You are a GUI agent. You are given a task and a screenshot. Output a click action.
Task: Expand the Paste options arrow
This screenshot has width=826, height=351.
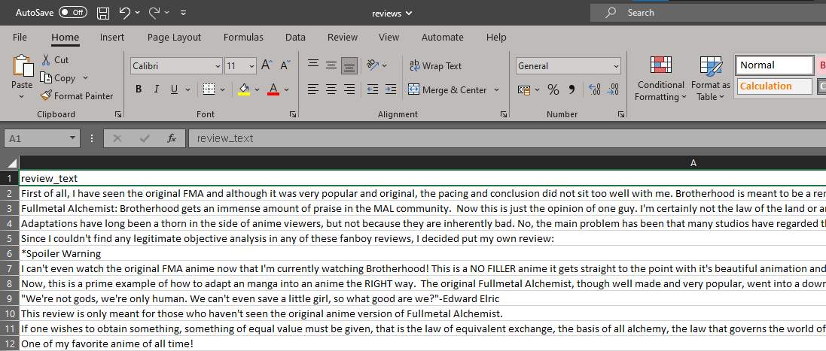tap(22, 97)
